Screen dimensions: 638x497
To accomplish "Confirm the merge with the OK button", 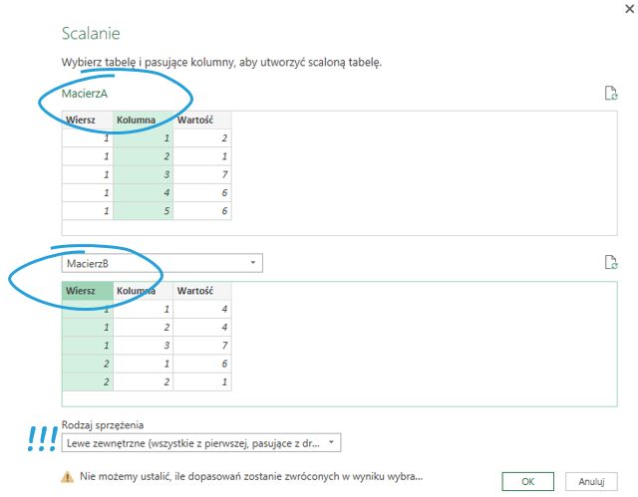I will tap(529, 481).
